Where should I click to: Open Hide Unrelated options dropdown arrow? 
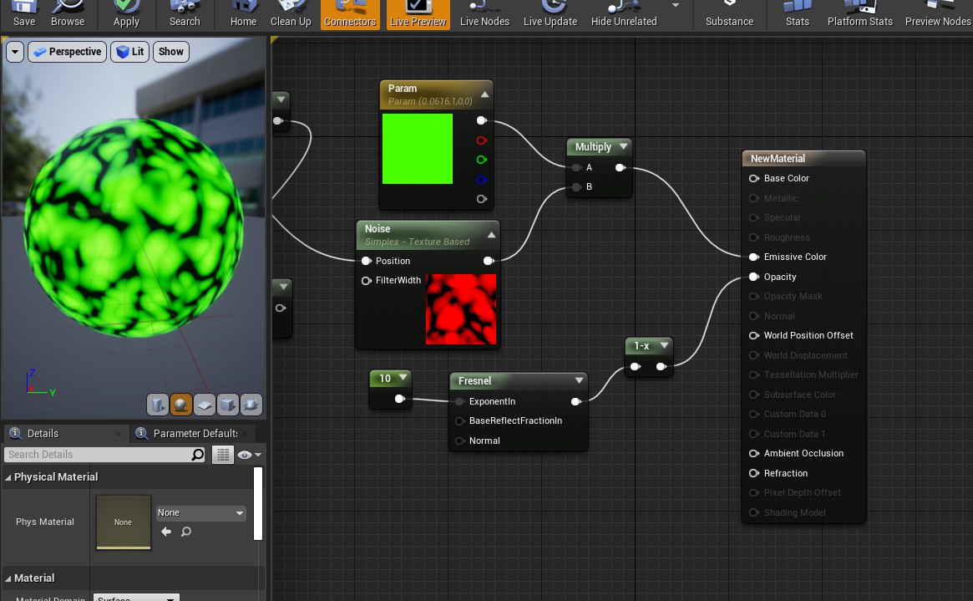[x=675, y=6]
